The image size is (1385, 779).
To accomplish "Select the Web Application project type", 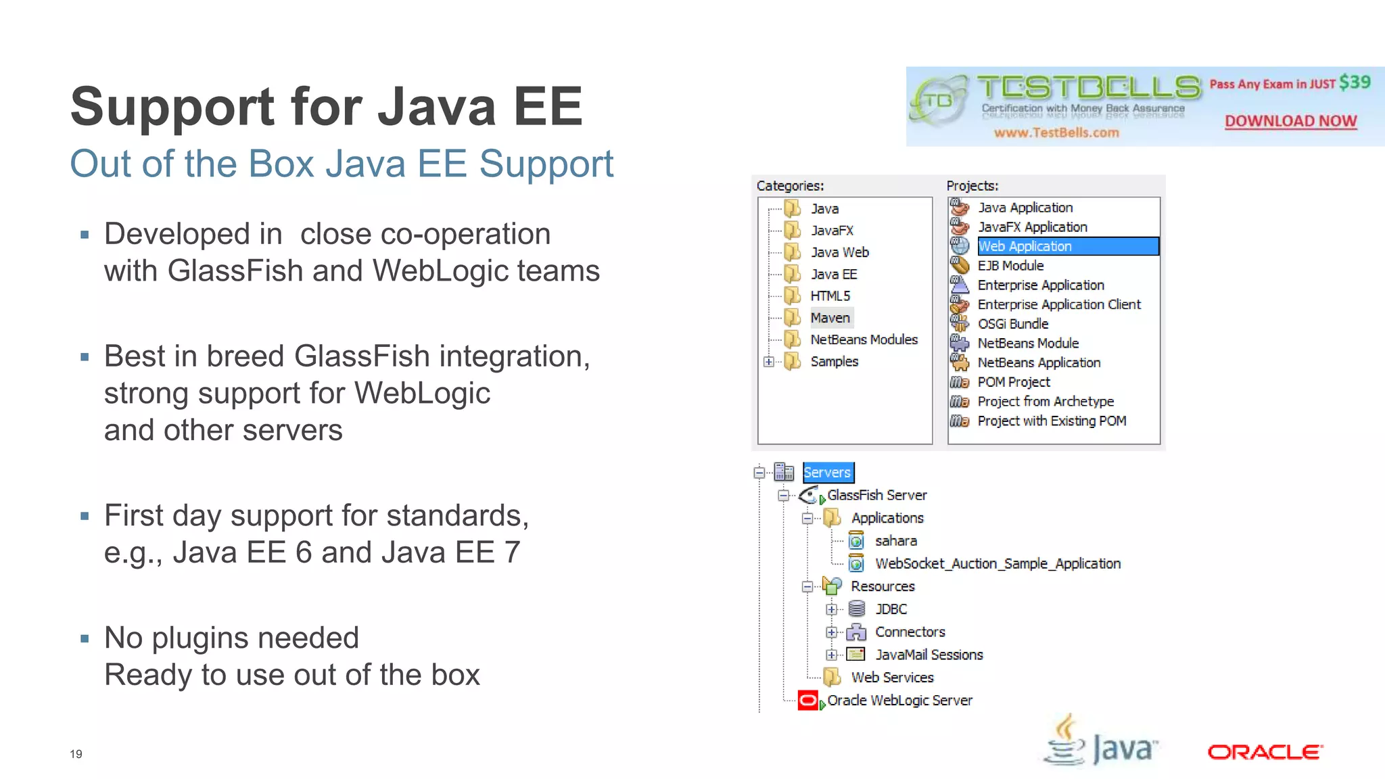I will pos(1069,246).
